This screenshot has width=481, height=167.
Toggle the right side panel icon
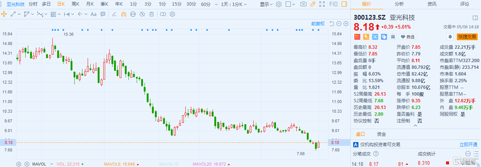(344, 4)
